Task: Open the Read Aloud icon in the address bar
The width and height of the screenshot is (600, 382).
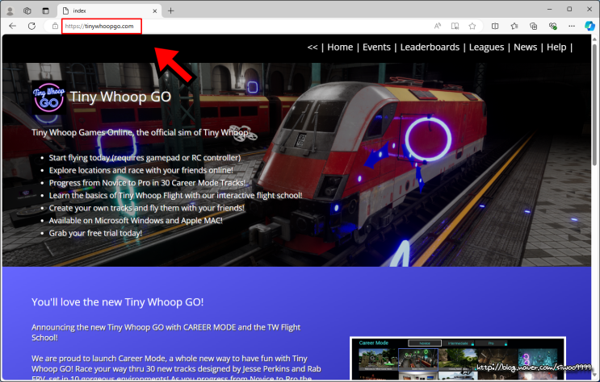Action: [437, 26]
